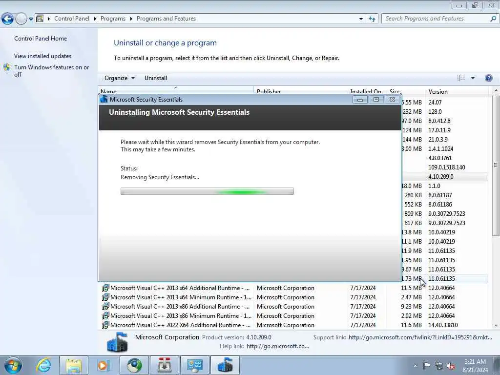Click the 9.23 MB size cell
Screen dimensions: 500x375
click(x=411, y=307)
